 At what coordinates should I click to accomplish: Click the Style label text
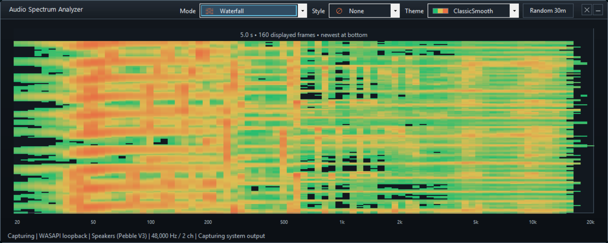[x=319, y=11]
